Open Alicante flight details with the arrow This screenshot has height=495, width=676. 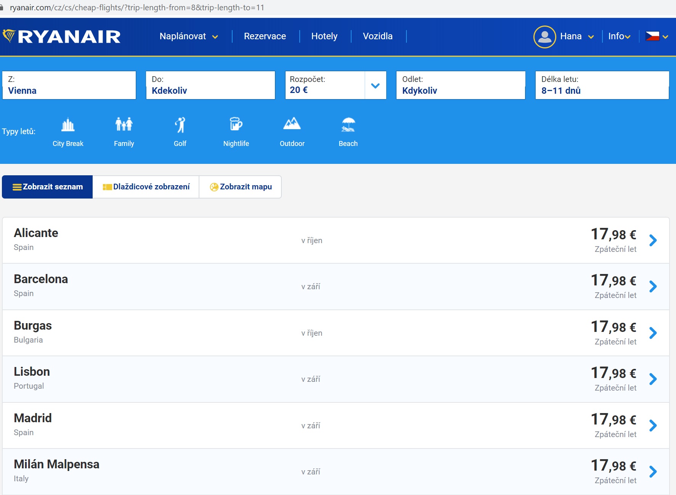pyautogui.click(x=654, y=240)
